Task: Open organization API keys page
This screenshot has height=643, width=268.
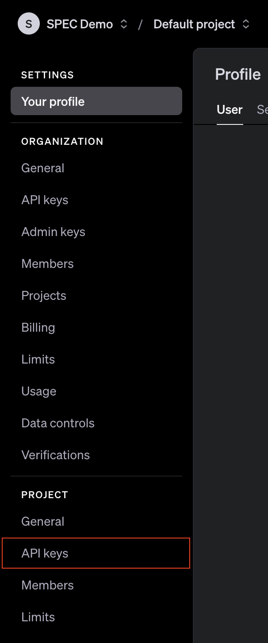Action: point(44,200)
